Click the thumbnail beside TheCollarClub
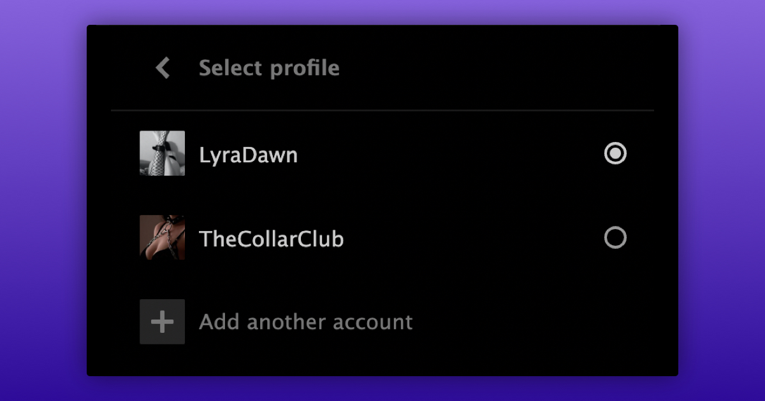This screenshot has width=765, height=401. tap(162, 237)
